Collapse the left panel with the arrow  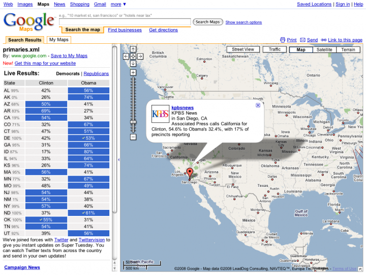click(x=118, y=160)
